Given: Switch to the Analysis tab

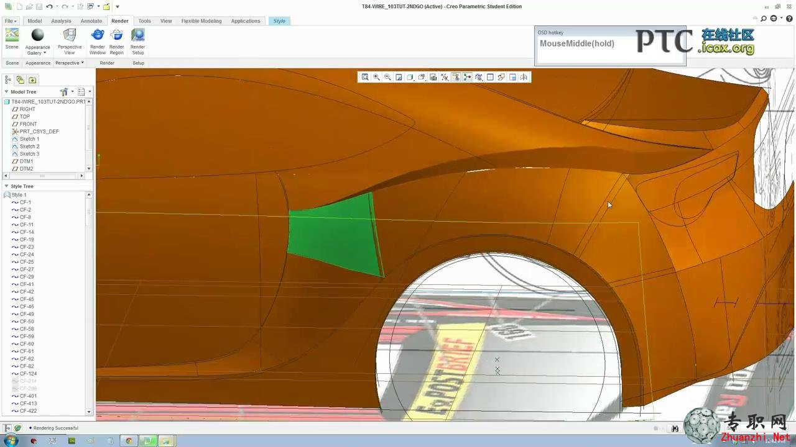Looking at the screenshot, I should pos(61,21).
